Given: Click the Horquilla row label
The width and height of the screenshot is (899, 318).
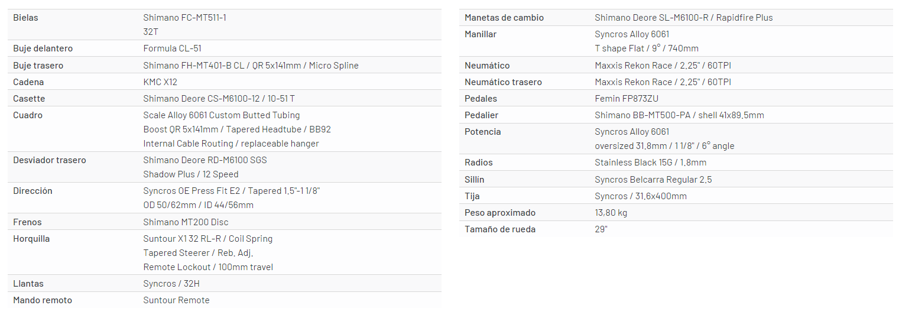Looking at the screenshot, I should 31,239.
